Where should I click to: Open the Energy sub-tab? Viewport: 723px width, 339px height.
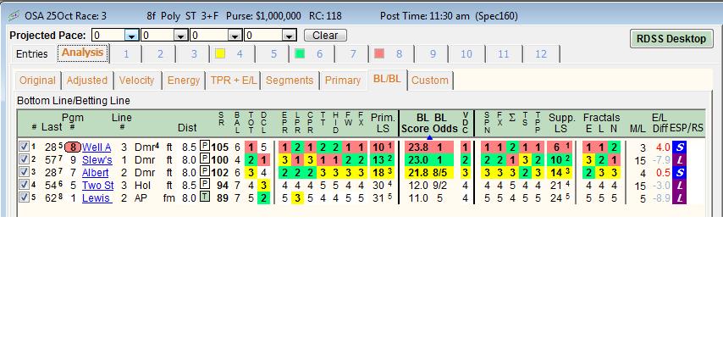[184, 81]
